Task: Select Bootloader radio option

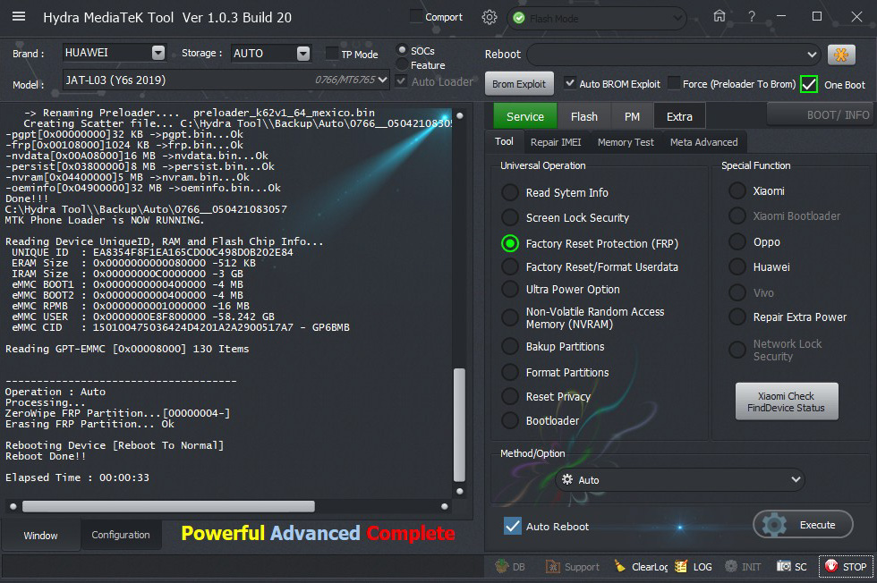Action: (x=510, y=420)
